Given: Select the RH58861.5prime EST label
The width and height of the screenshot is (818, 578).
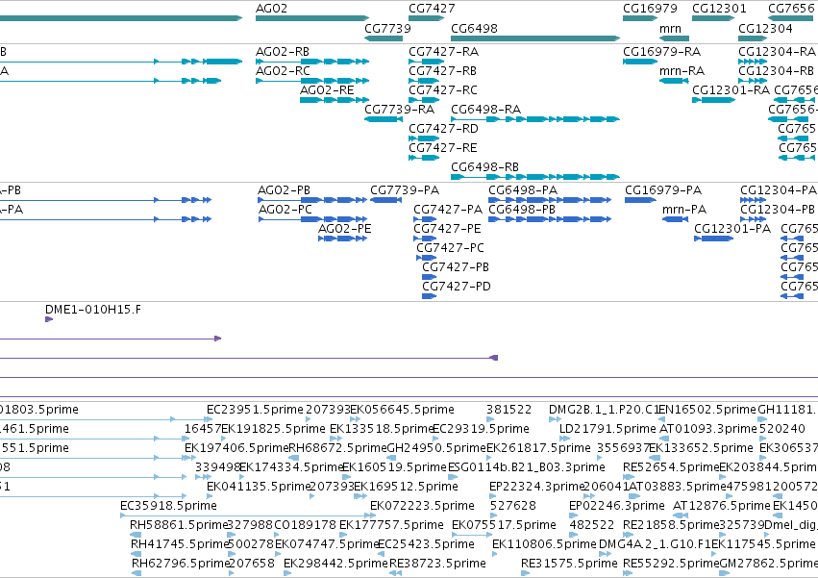Looking at the screenshot, I should pyautogui.click(x=180, y=525).
